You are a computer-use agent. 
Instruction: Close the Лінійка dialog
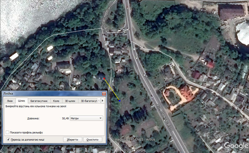tap(104, 93)
